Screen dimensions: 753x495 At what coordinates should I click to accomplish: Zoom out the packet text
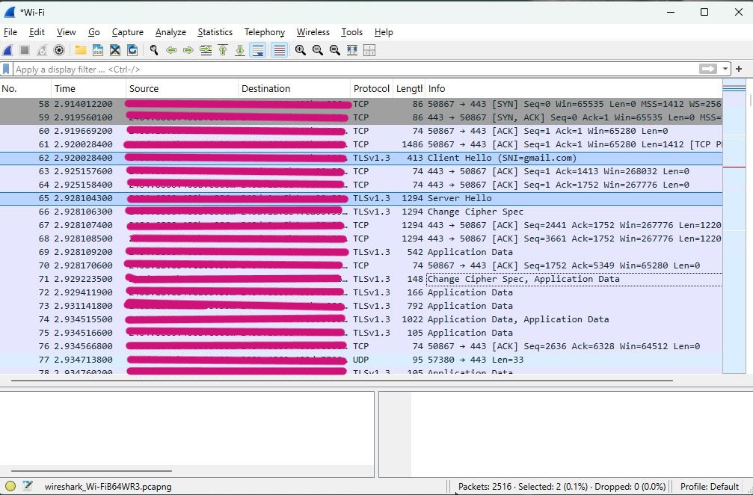pyautogui.click(x=318, y=50)
